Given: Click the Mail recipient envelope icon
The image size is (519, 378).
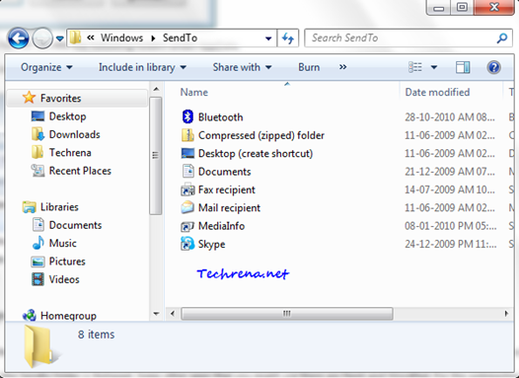Looking at the screenshot, I should [187, 207].
